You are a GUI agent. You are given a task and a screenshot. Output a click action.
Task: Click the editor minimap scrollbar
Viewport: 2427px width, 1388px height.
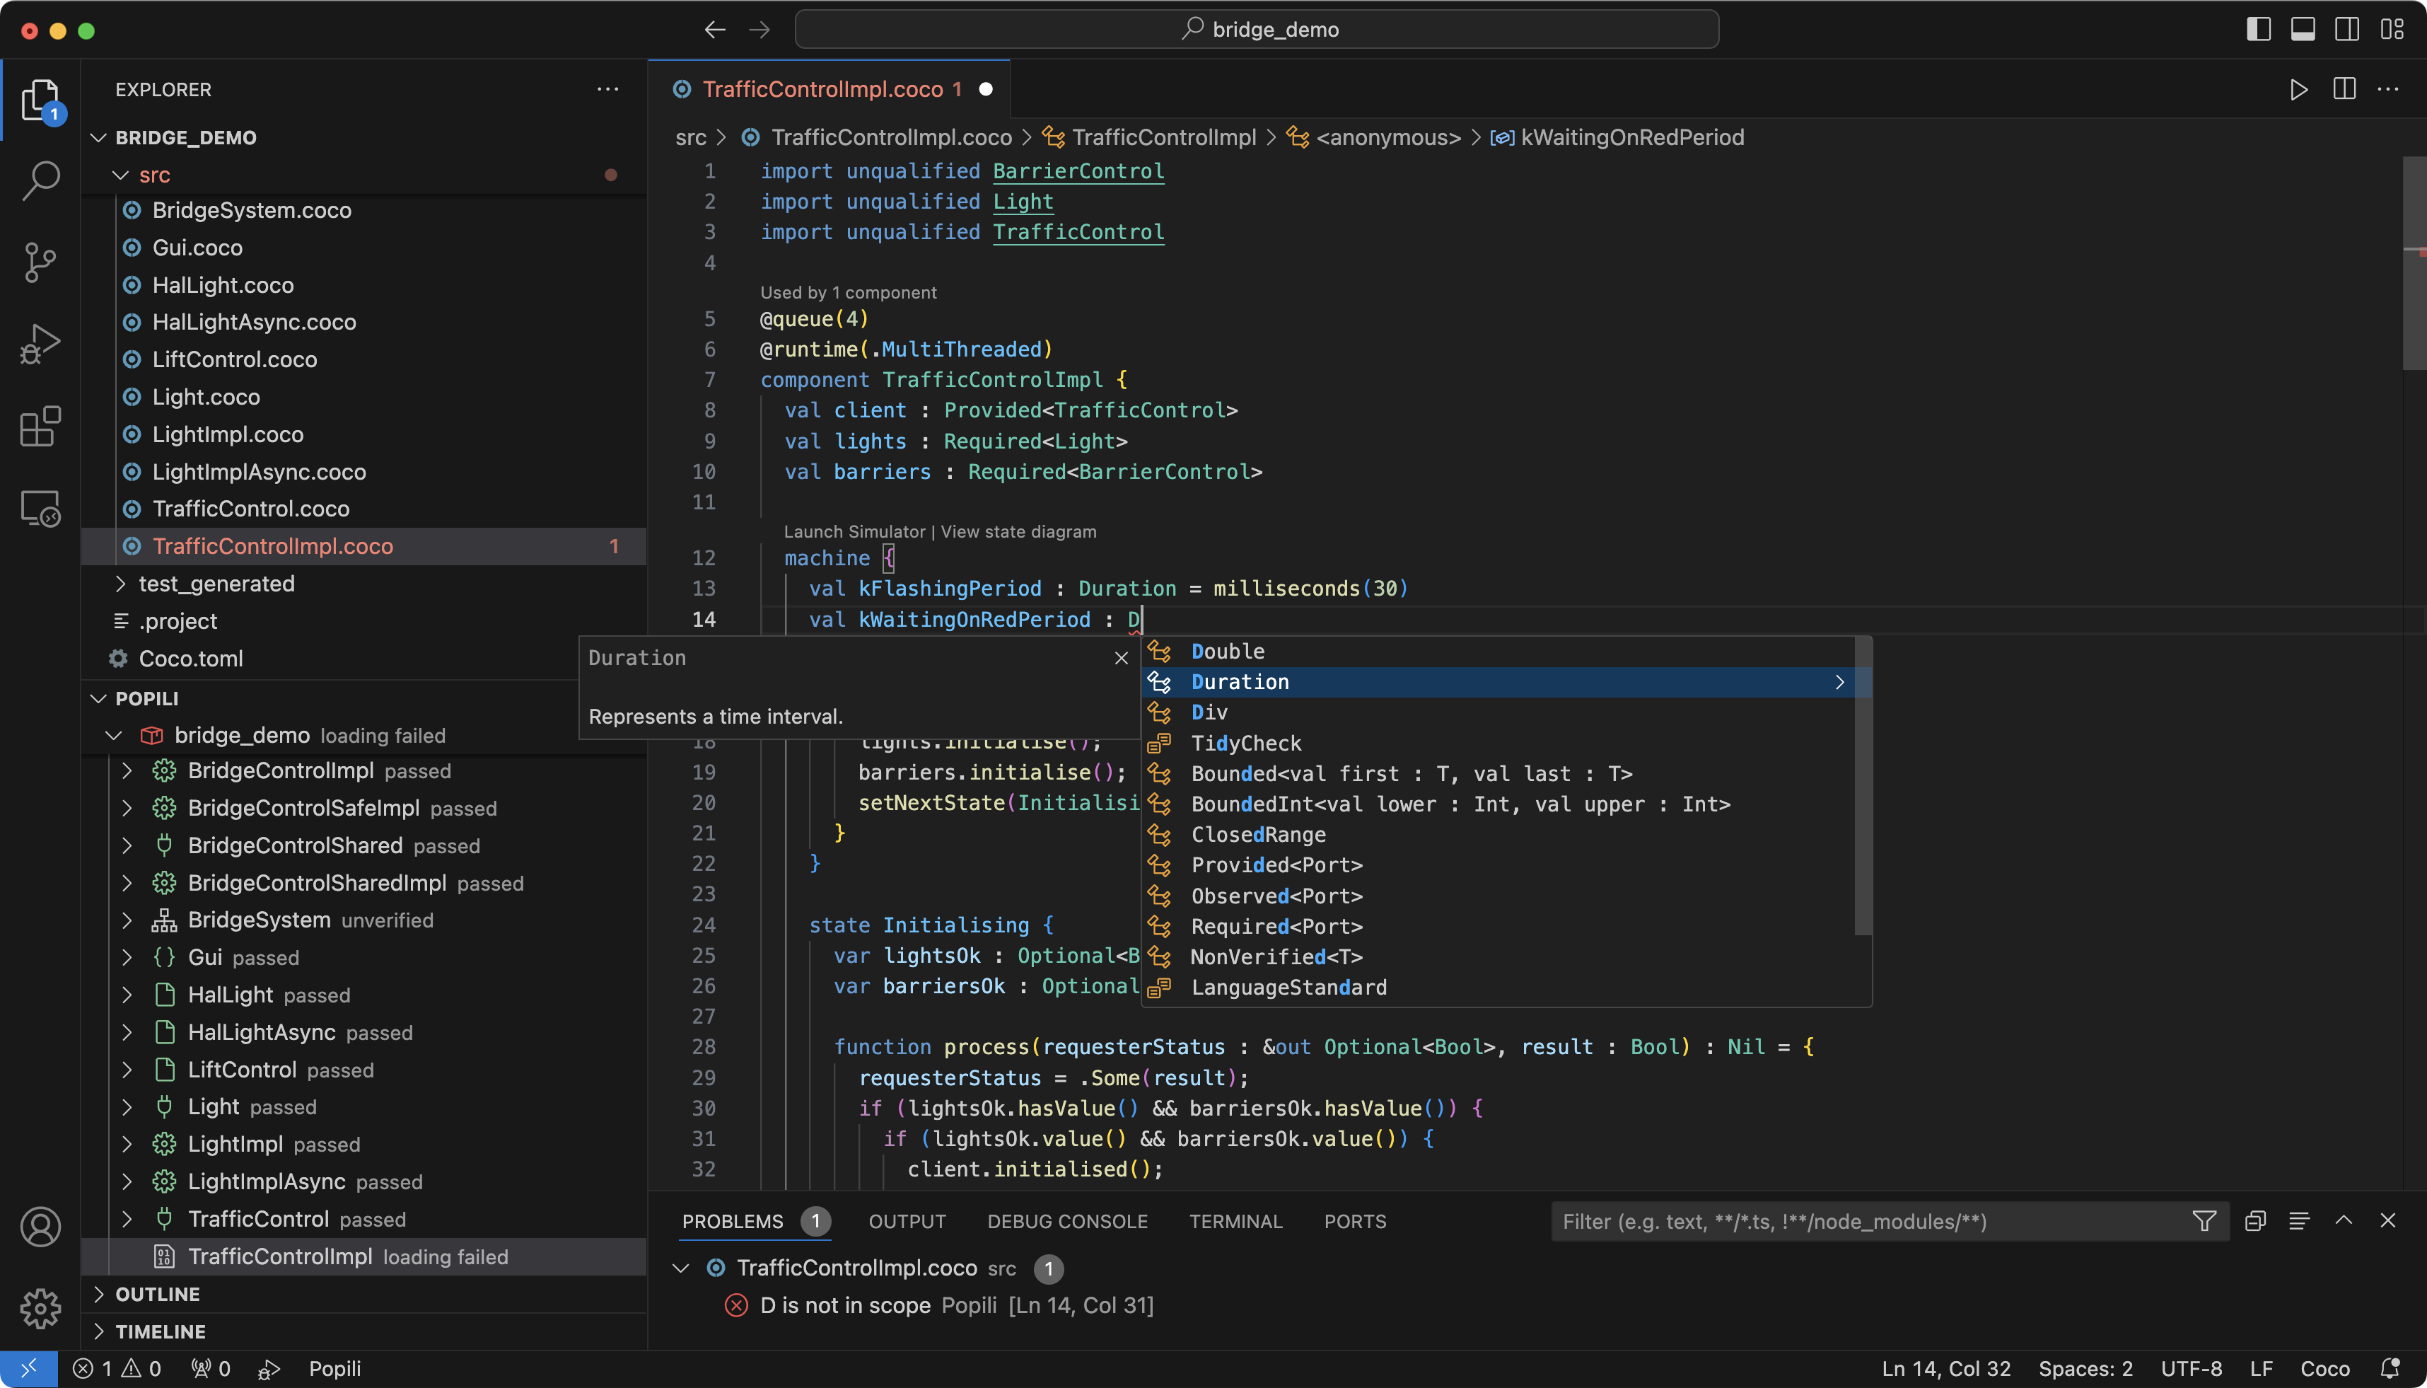coord(2414,262)
